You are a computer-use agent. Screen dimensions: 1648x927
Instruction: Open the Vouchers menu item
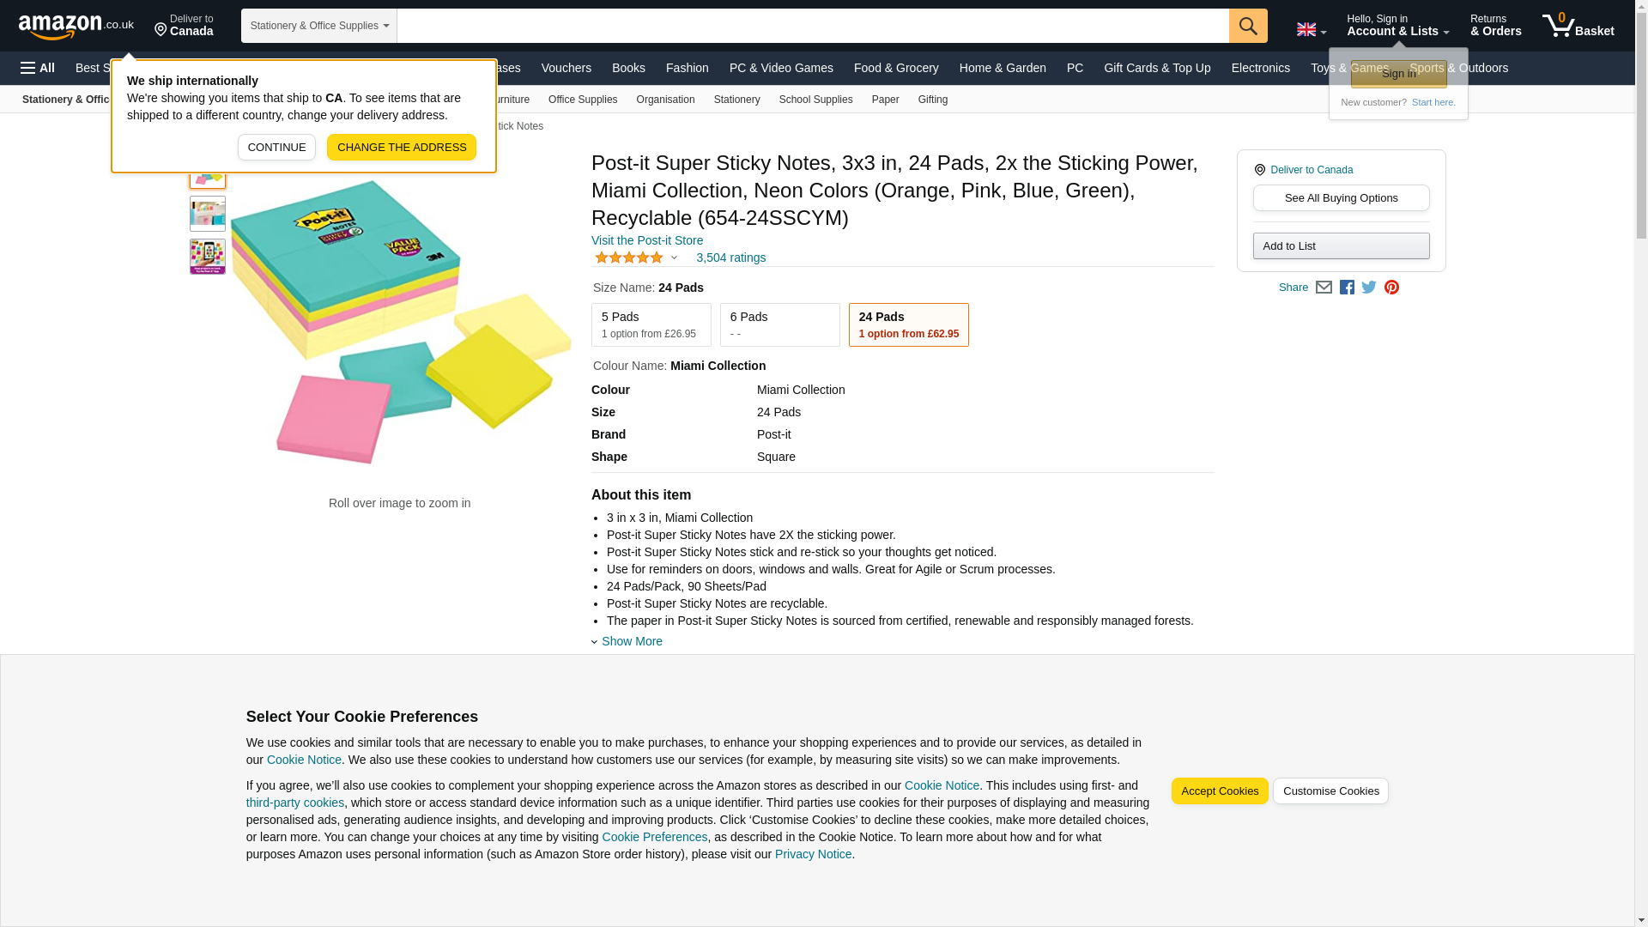click(566, 68)
